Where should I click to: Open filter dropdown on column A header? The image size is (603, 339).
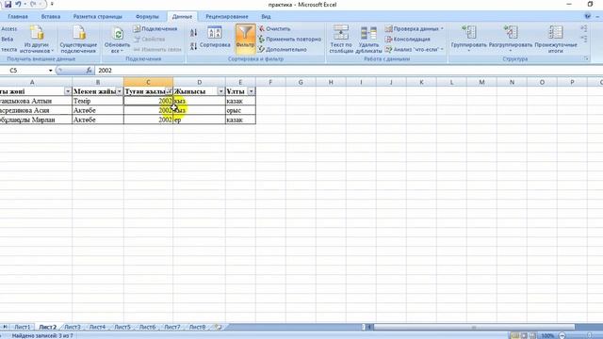pos(67,91)
